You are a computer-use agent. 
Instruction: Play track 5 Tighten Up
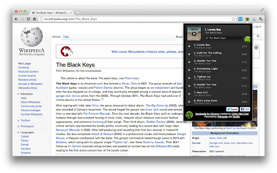coord(189,78)
